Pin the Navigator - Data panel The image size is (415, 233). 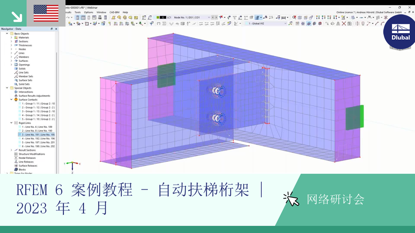tap(51, 29)
